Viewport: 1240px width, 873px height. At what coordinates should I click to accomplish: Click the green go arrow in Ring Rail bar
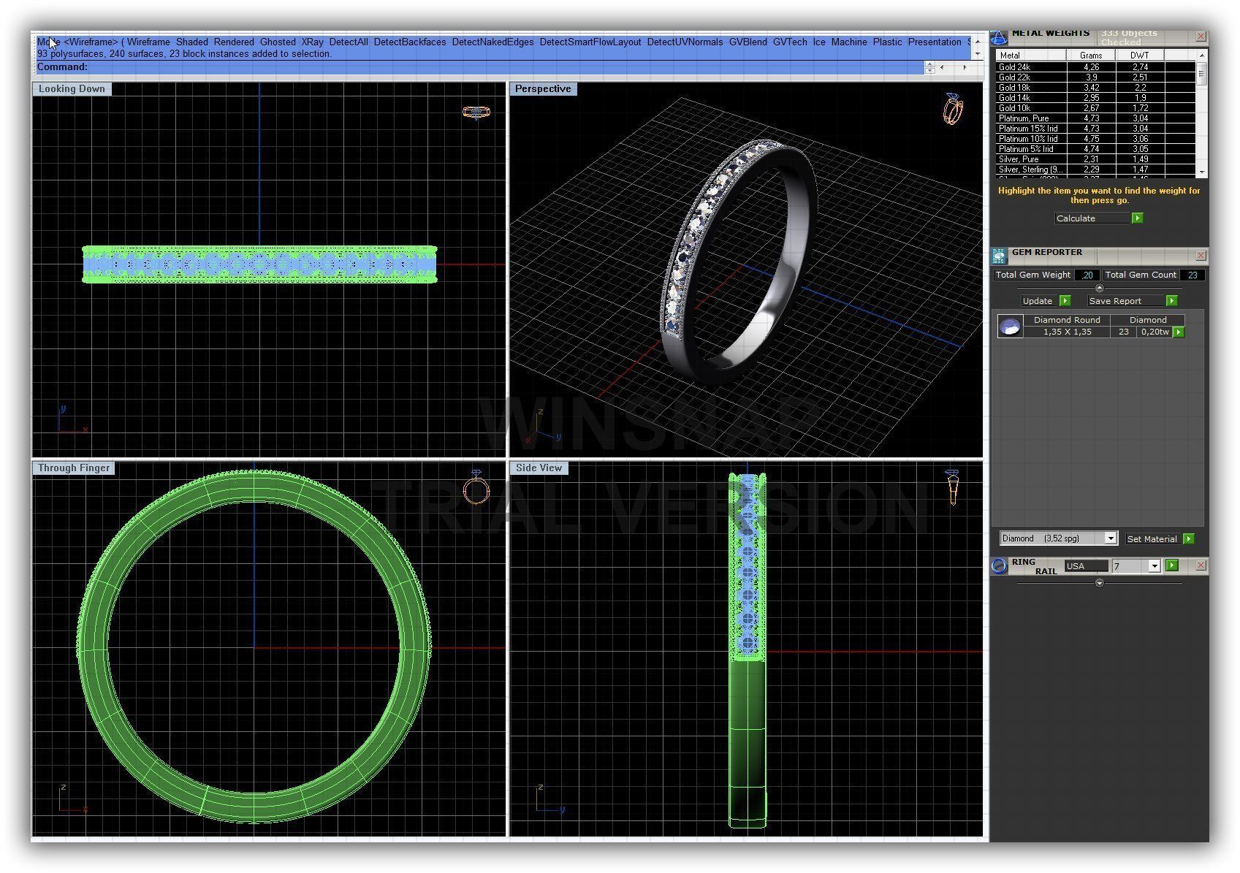pyautogui.click(x=1172, y=565)
